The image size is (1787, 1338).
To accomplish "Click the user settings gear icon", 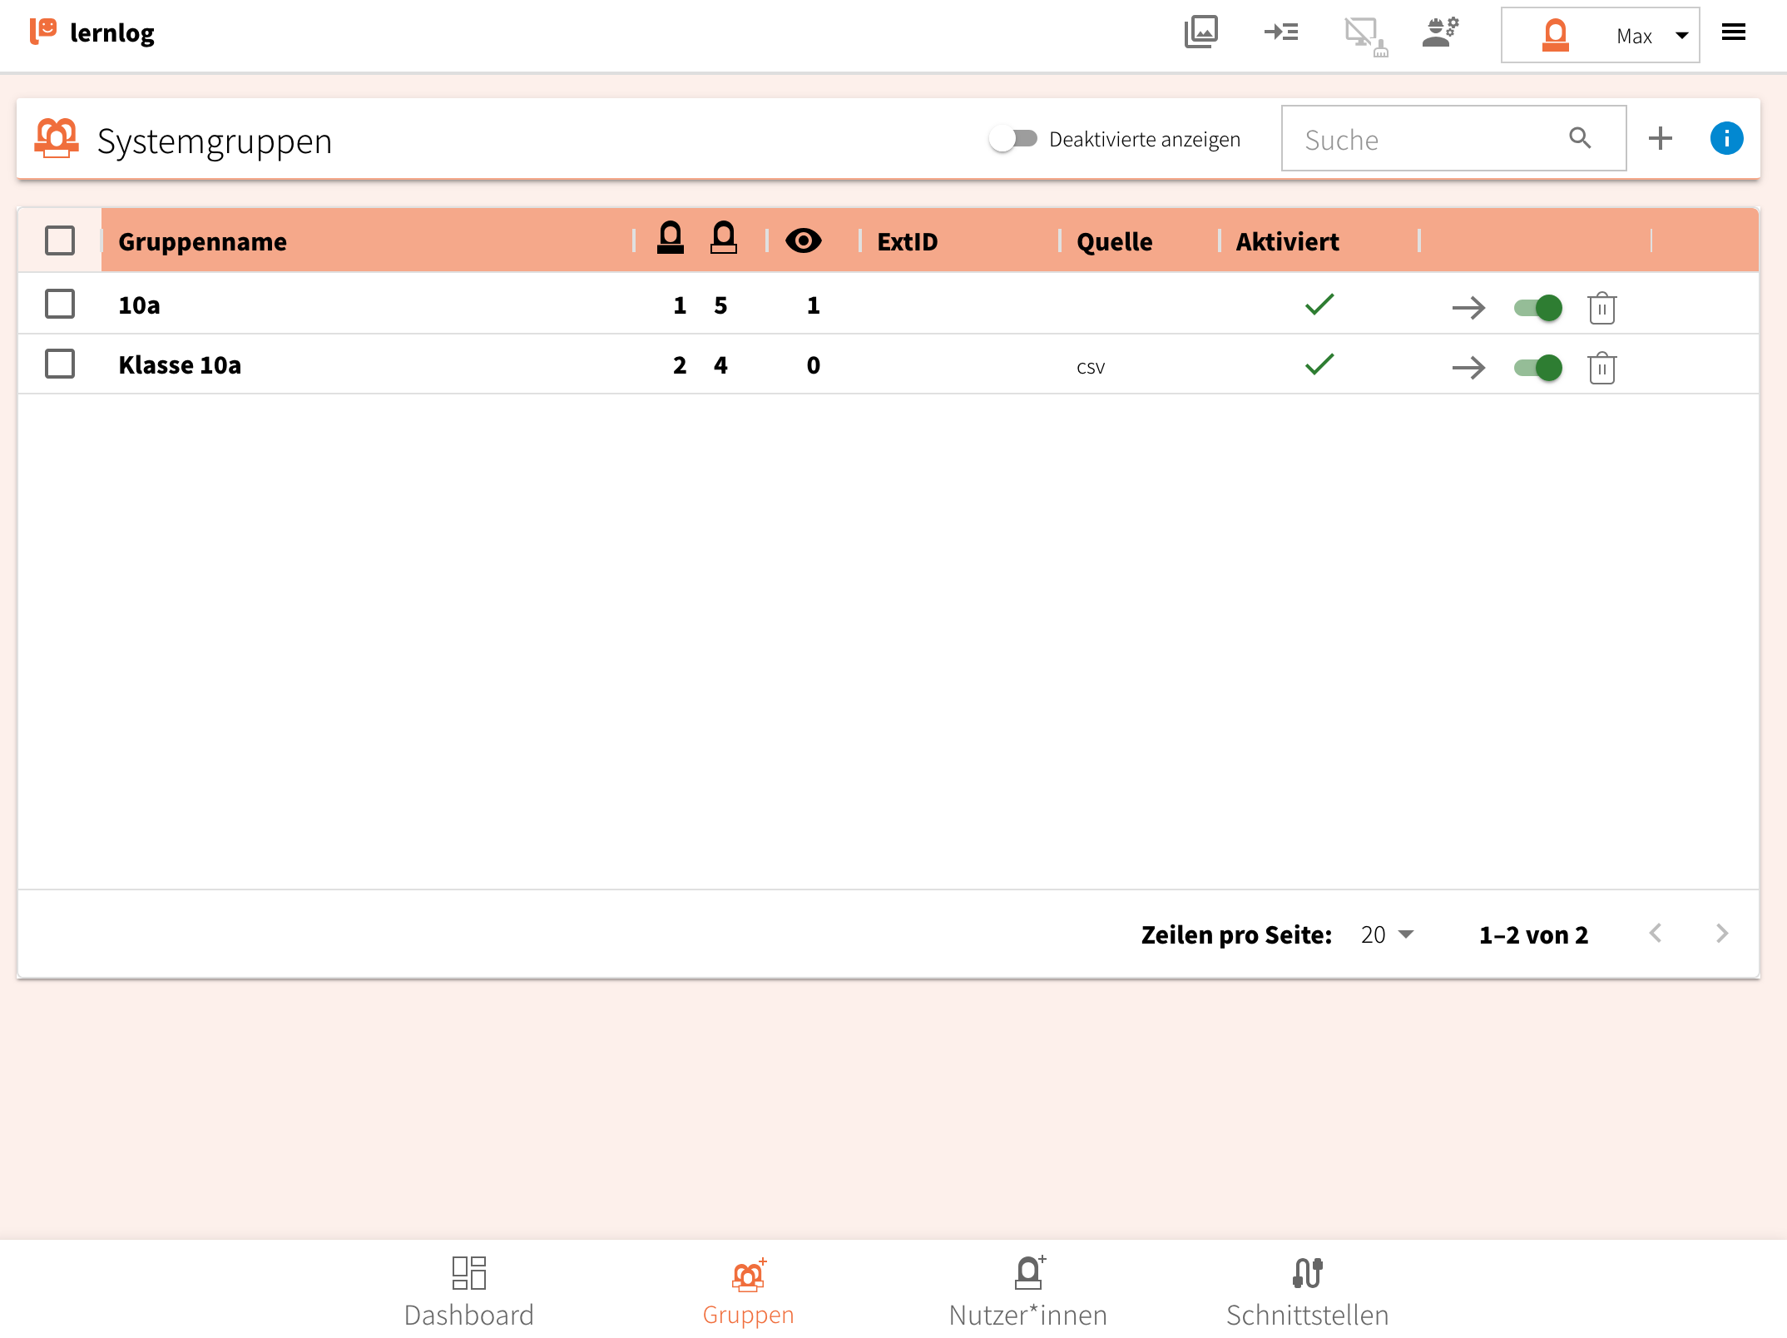I will click(1441, 33).
